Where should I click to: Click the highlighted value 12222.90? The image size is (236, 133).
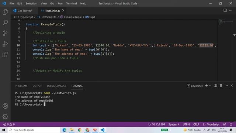click(206, 45)
